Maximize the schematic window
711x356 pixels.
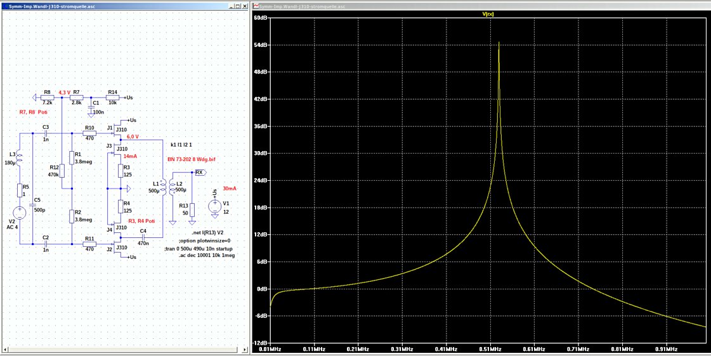pos(237,6)
